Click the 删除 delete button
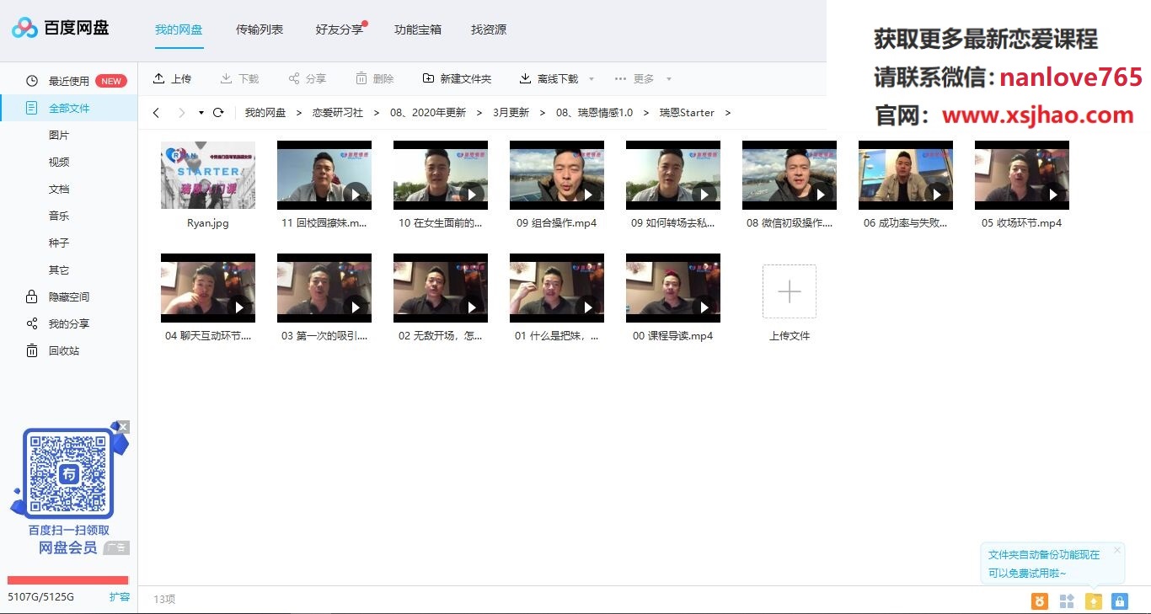The height and width of the screenshot is (614, 1151). tap(374, 78)
